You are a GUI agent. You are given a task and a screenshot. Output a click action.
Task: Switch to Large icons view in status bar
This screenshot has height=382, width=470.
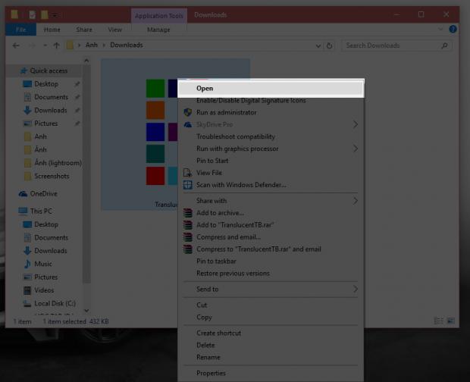click(450, 321)
